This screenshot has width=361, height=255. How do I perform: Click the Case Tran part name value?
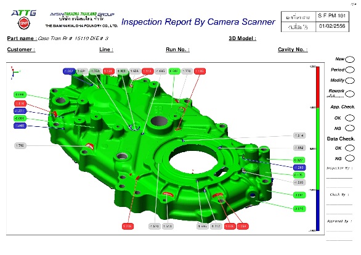73,38
